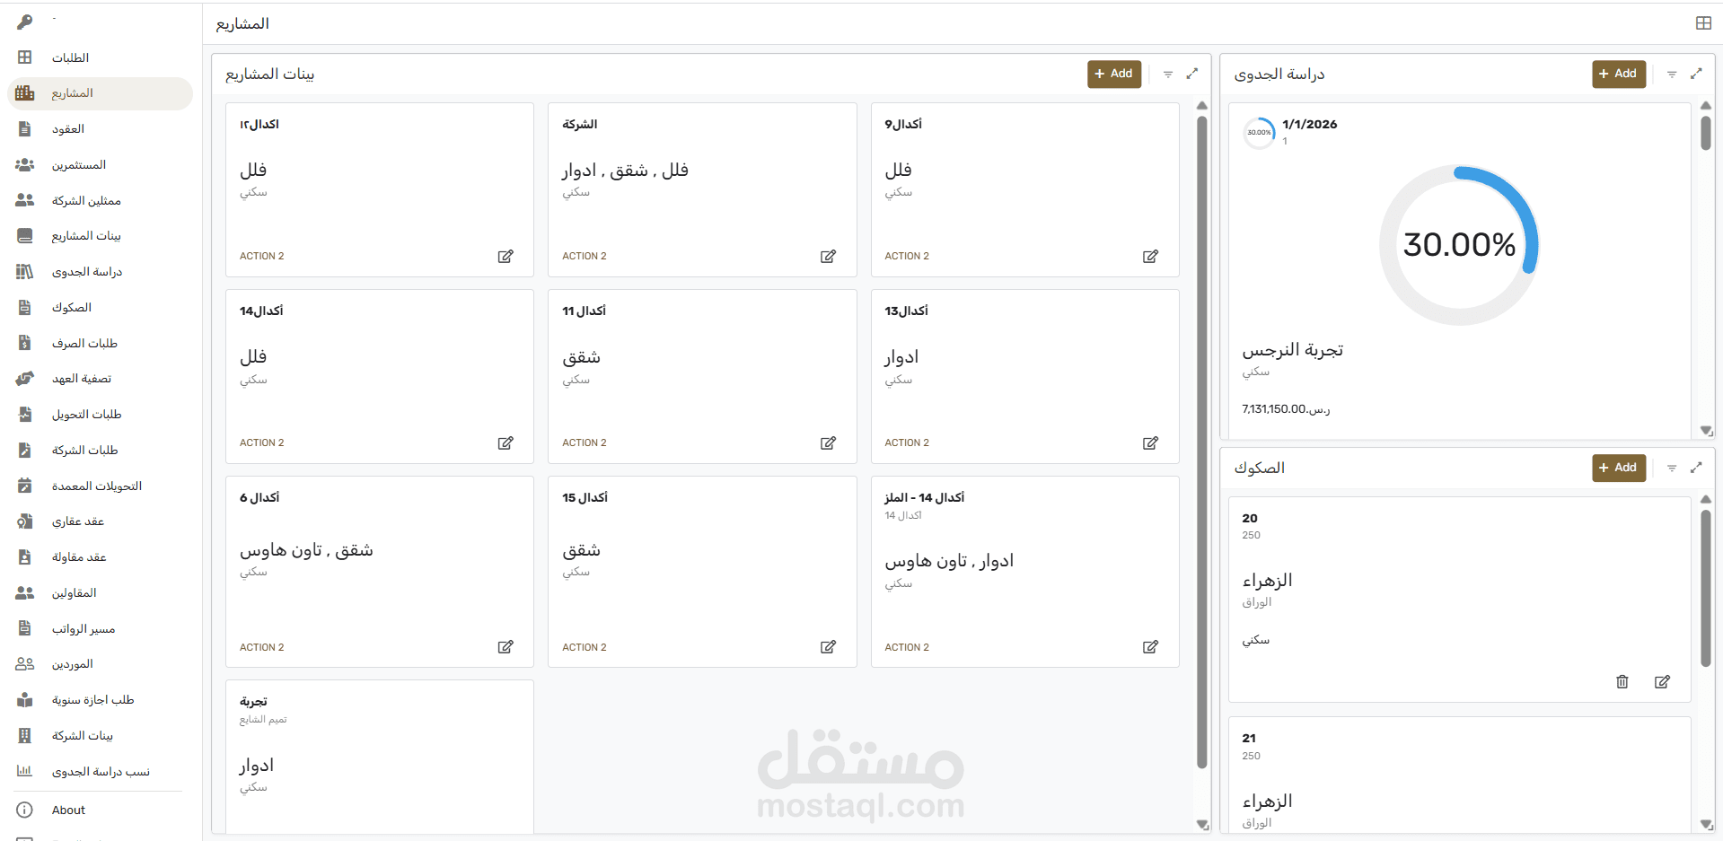Viewport: 1723px width, 841px height.
Task: Expand the الصكوك panel fullscreen
Action: [1696, 468]
